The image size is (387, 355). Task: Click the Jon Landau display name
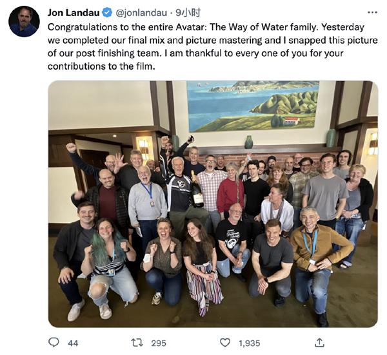click(x=74, y=13)
